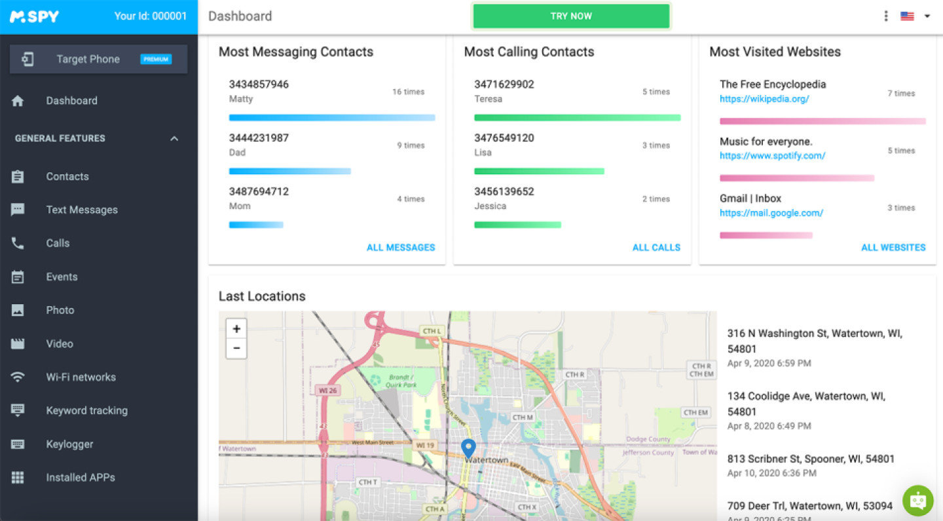Select calling contact number 3456139652

(504, 192)
